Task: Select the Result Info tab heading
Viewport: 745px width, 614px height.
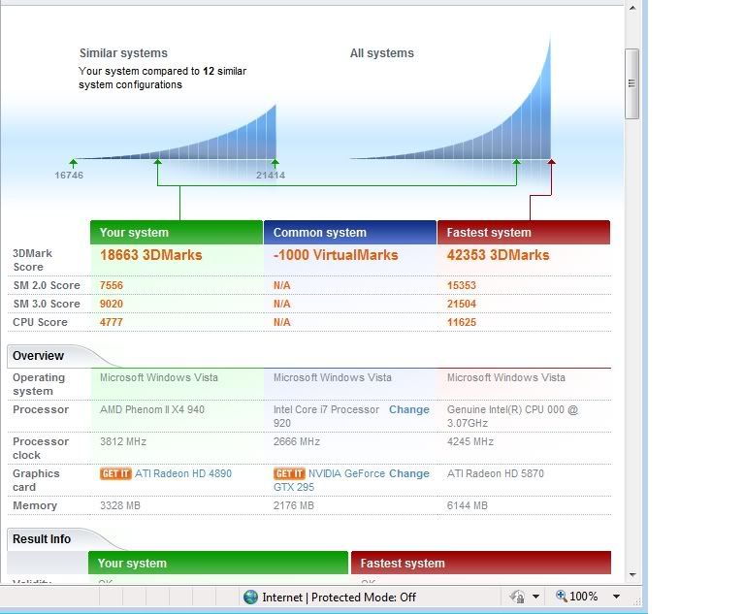Action: click(x=42, y=539)
